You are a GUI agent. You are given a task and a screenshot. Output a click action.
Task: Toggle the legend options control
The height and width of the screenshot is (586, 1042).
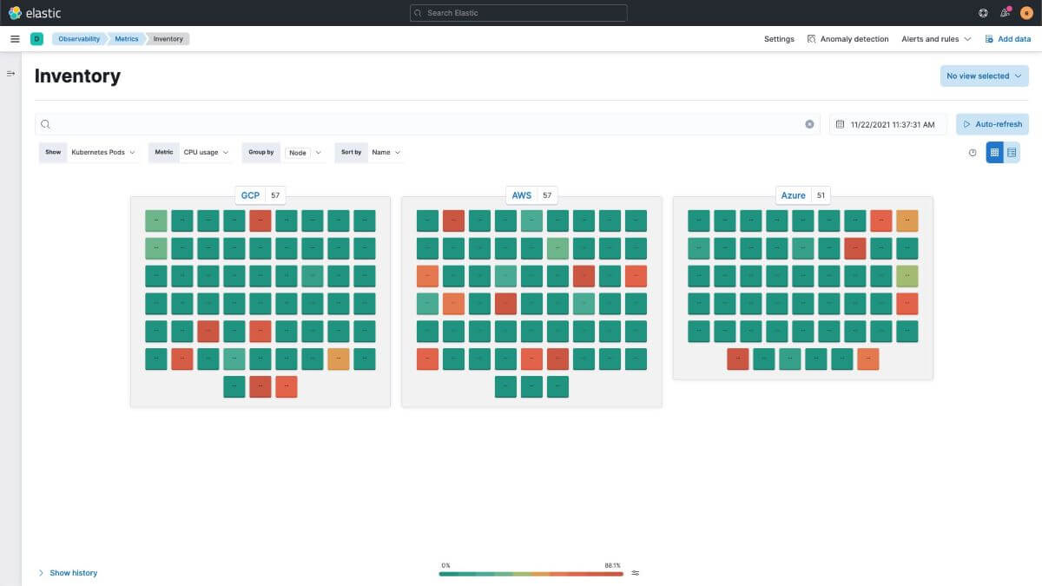click(x=635, y=572)
